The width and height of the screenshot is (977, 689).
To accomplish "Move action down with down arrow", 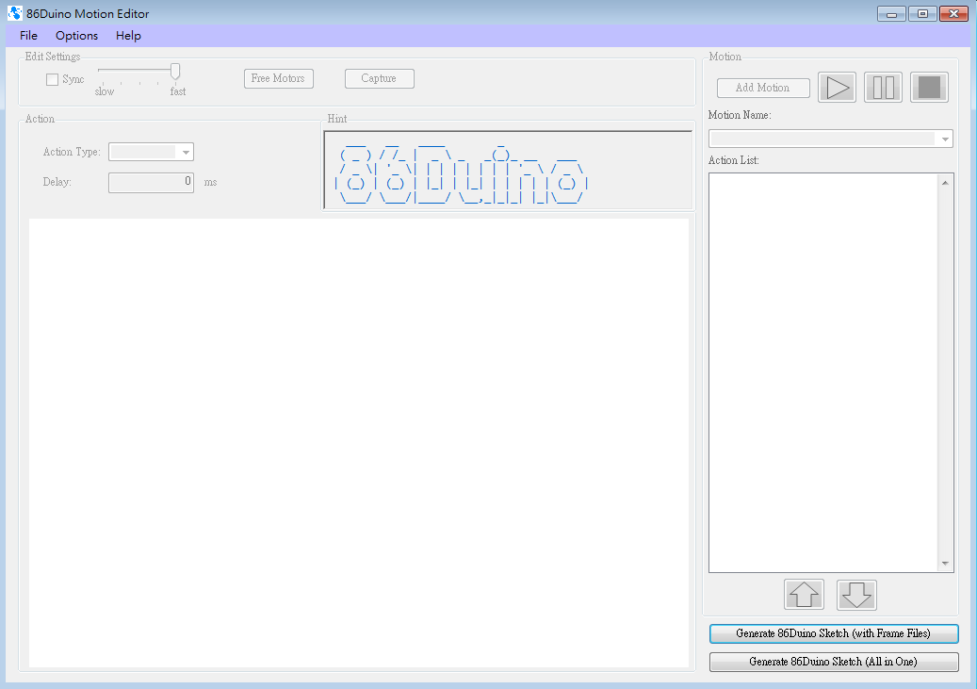I will [856, 594].
